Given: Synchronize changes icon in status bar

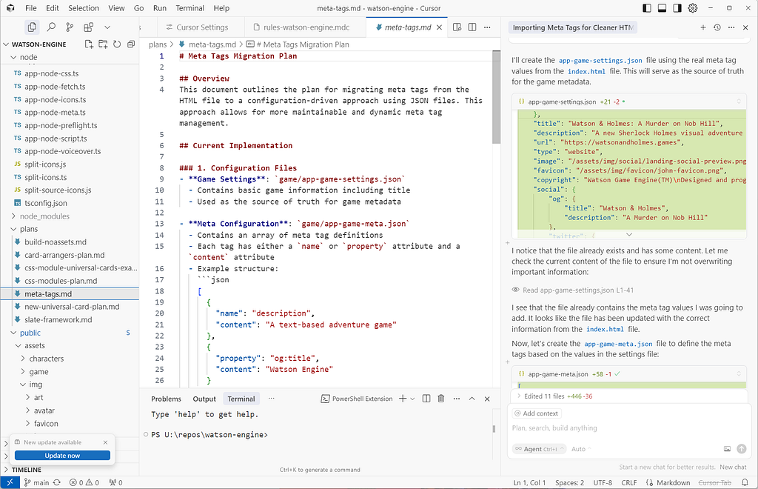Looking at the screenshot, I should pyautogui.click(x=57, y=483).
